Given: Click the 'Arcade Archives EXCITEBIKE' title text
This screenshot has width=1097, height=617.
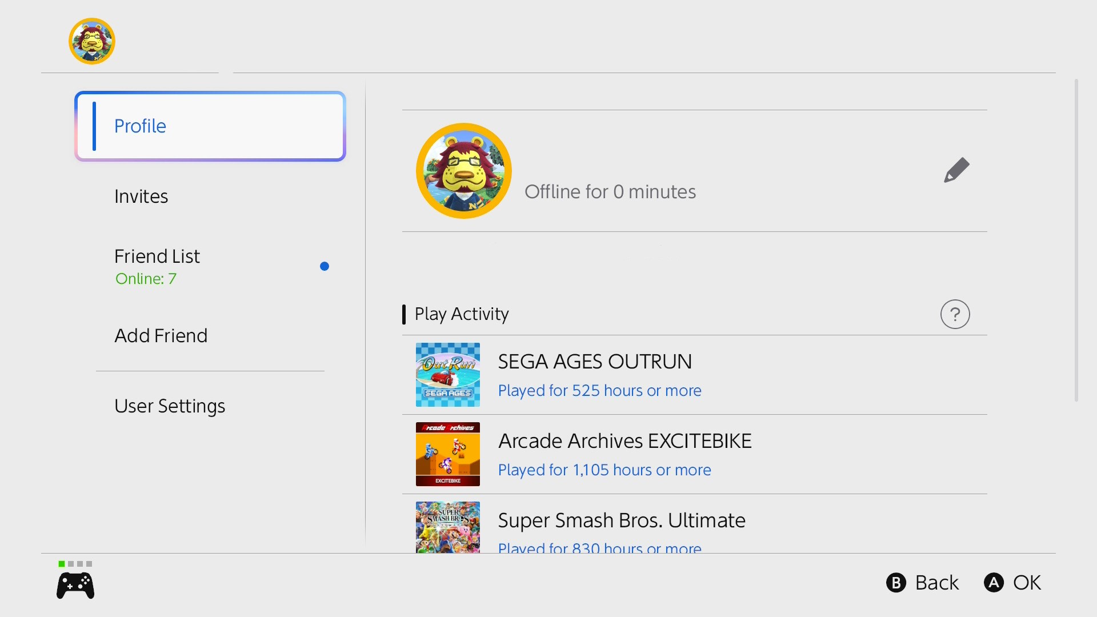Looking at the screenshot, I should pos(625,441).
